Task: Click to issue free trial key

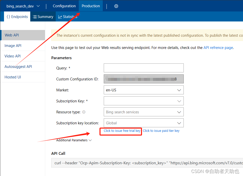Action: (x=122, y=131)
